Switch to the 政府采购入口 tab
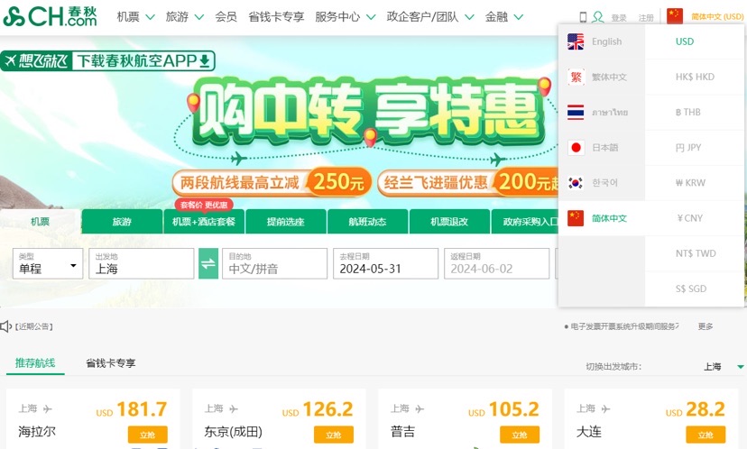The image size is (747, 449). pyautogui.click(x=525, y=222)
